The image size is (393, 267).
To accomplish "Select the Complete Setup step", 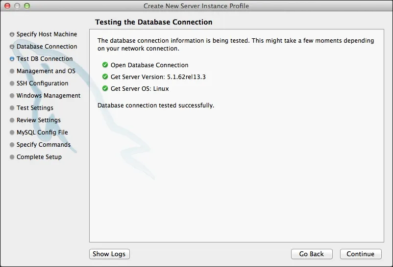I will 39,157.
